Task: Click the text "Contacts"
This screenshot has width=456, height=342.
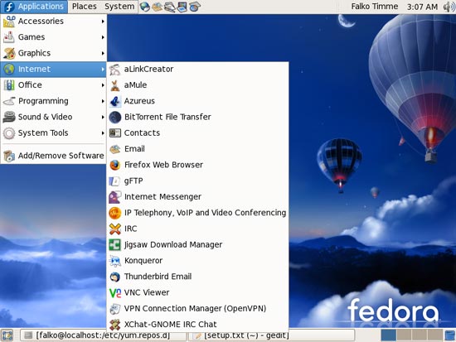Action: pyautogui.click(x=142, y=133)
